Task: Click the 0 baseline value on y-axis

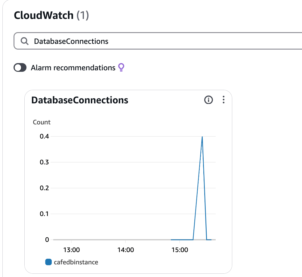Action: pyautogui.click(x=47, y=240)
